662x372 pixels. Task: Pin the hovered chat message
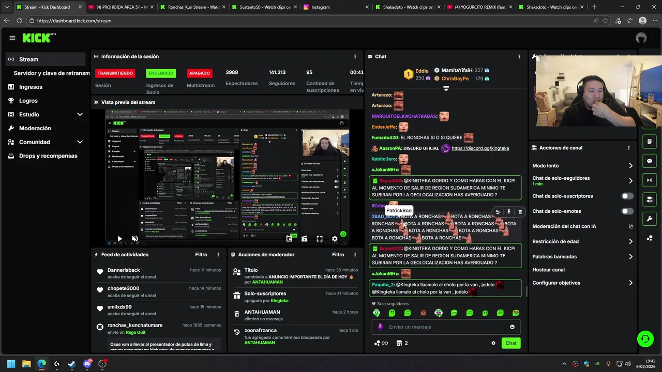(509, 212)
